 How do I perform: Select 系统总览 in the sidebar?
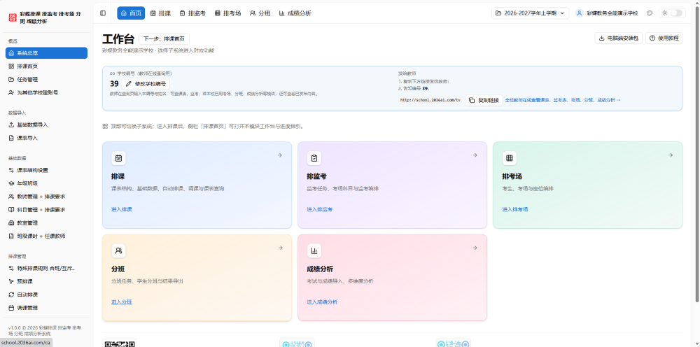(x=46, y=53)
